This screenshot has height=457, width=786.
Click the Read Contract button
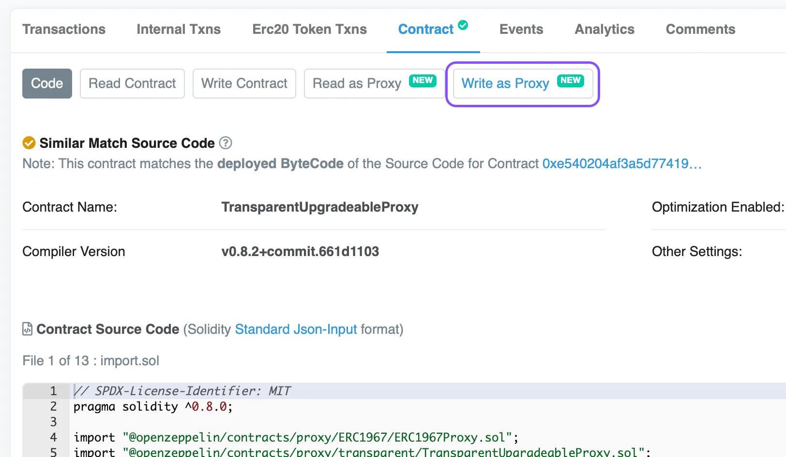pos(132,84)
